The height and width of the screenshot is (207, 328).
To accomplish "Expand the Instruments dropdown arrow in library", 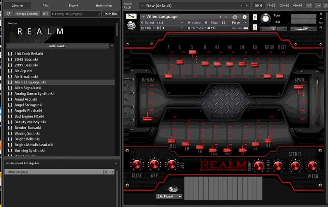I will (112, 46).
